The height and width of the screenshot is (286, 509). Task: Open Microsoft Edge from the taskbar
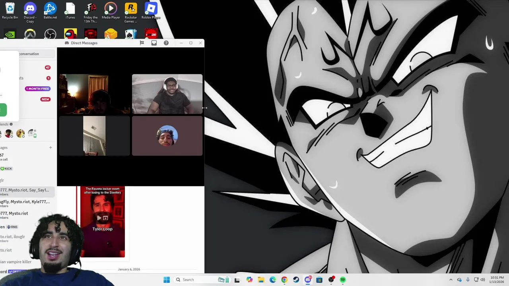[x=273, y=280]
